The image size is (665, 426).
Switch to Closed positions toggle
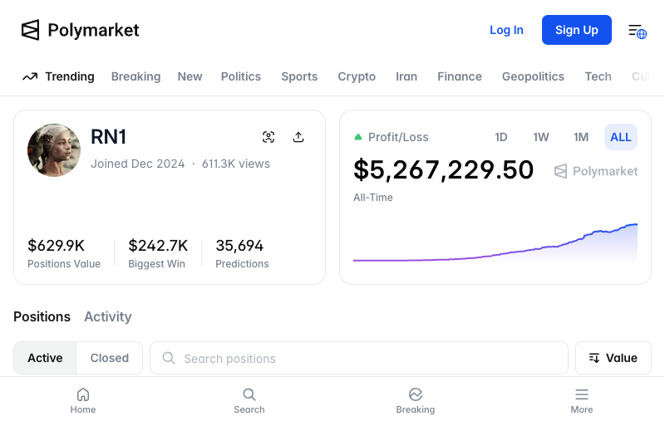click(110, 358)
